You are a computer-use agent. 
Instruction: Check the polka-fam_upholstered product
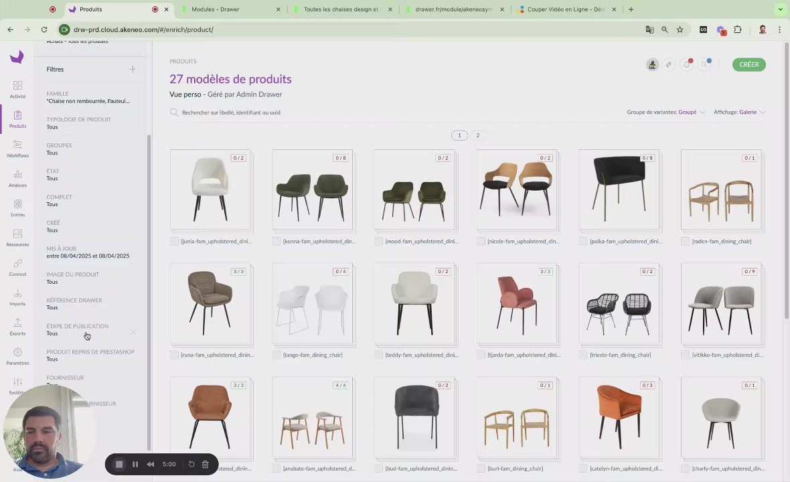[583, 242]
